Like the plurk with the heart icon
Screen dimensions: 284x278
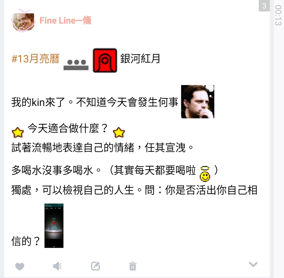click(20, 266)
